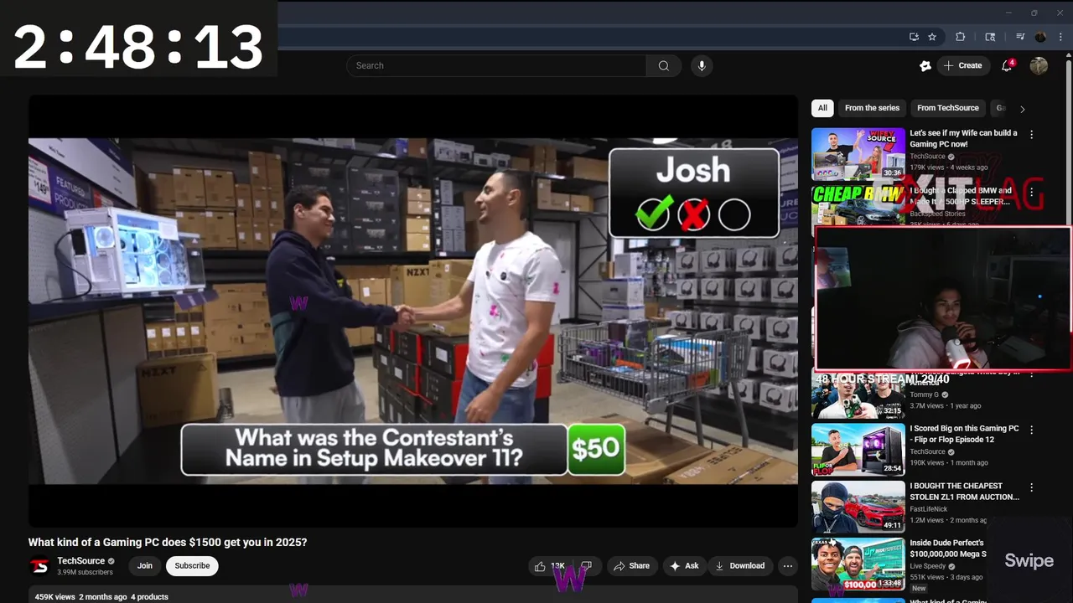The height and width of the screenshot is (603, 1073).
Task: Download the video
Action: pos(739,566)
